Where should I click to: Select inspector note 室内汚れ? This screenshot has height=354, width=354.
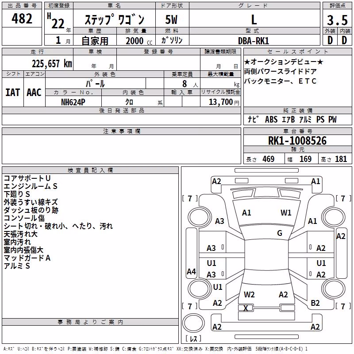pos(17,242)
